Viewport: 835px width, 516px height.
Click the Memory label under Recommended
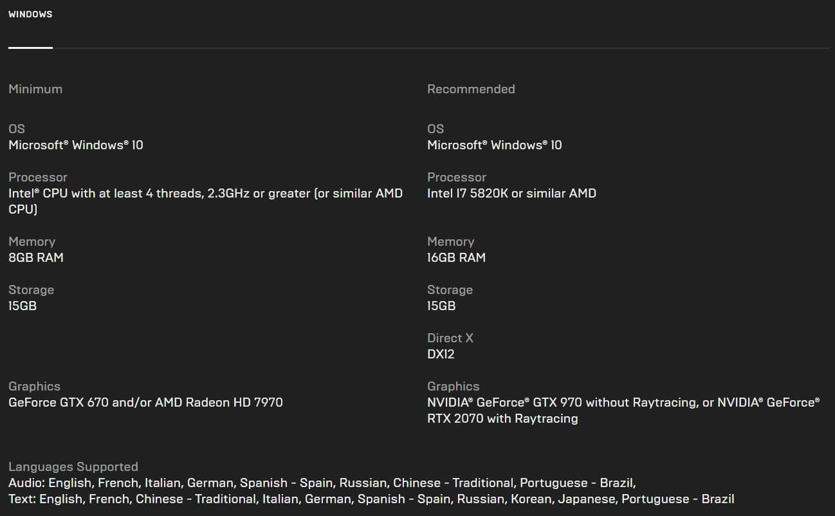point(450,241)
